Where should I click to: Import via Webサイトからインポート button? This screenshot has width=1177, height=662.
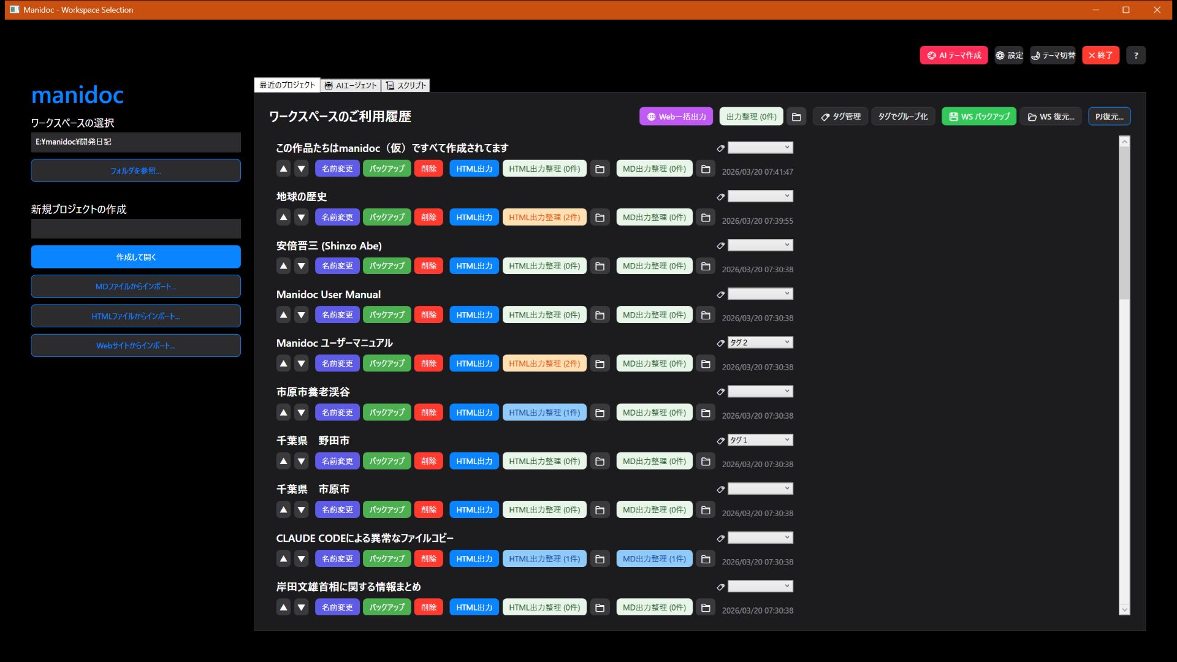point(135,345)
